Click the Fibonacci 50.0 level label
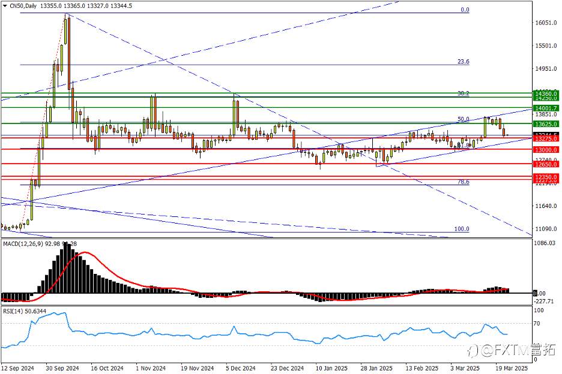The height and width of the screenshot is (374, 562). pyautogui.click(x=464, y=119)
